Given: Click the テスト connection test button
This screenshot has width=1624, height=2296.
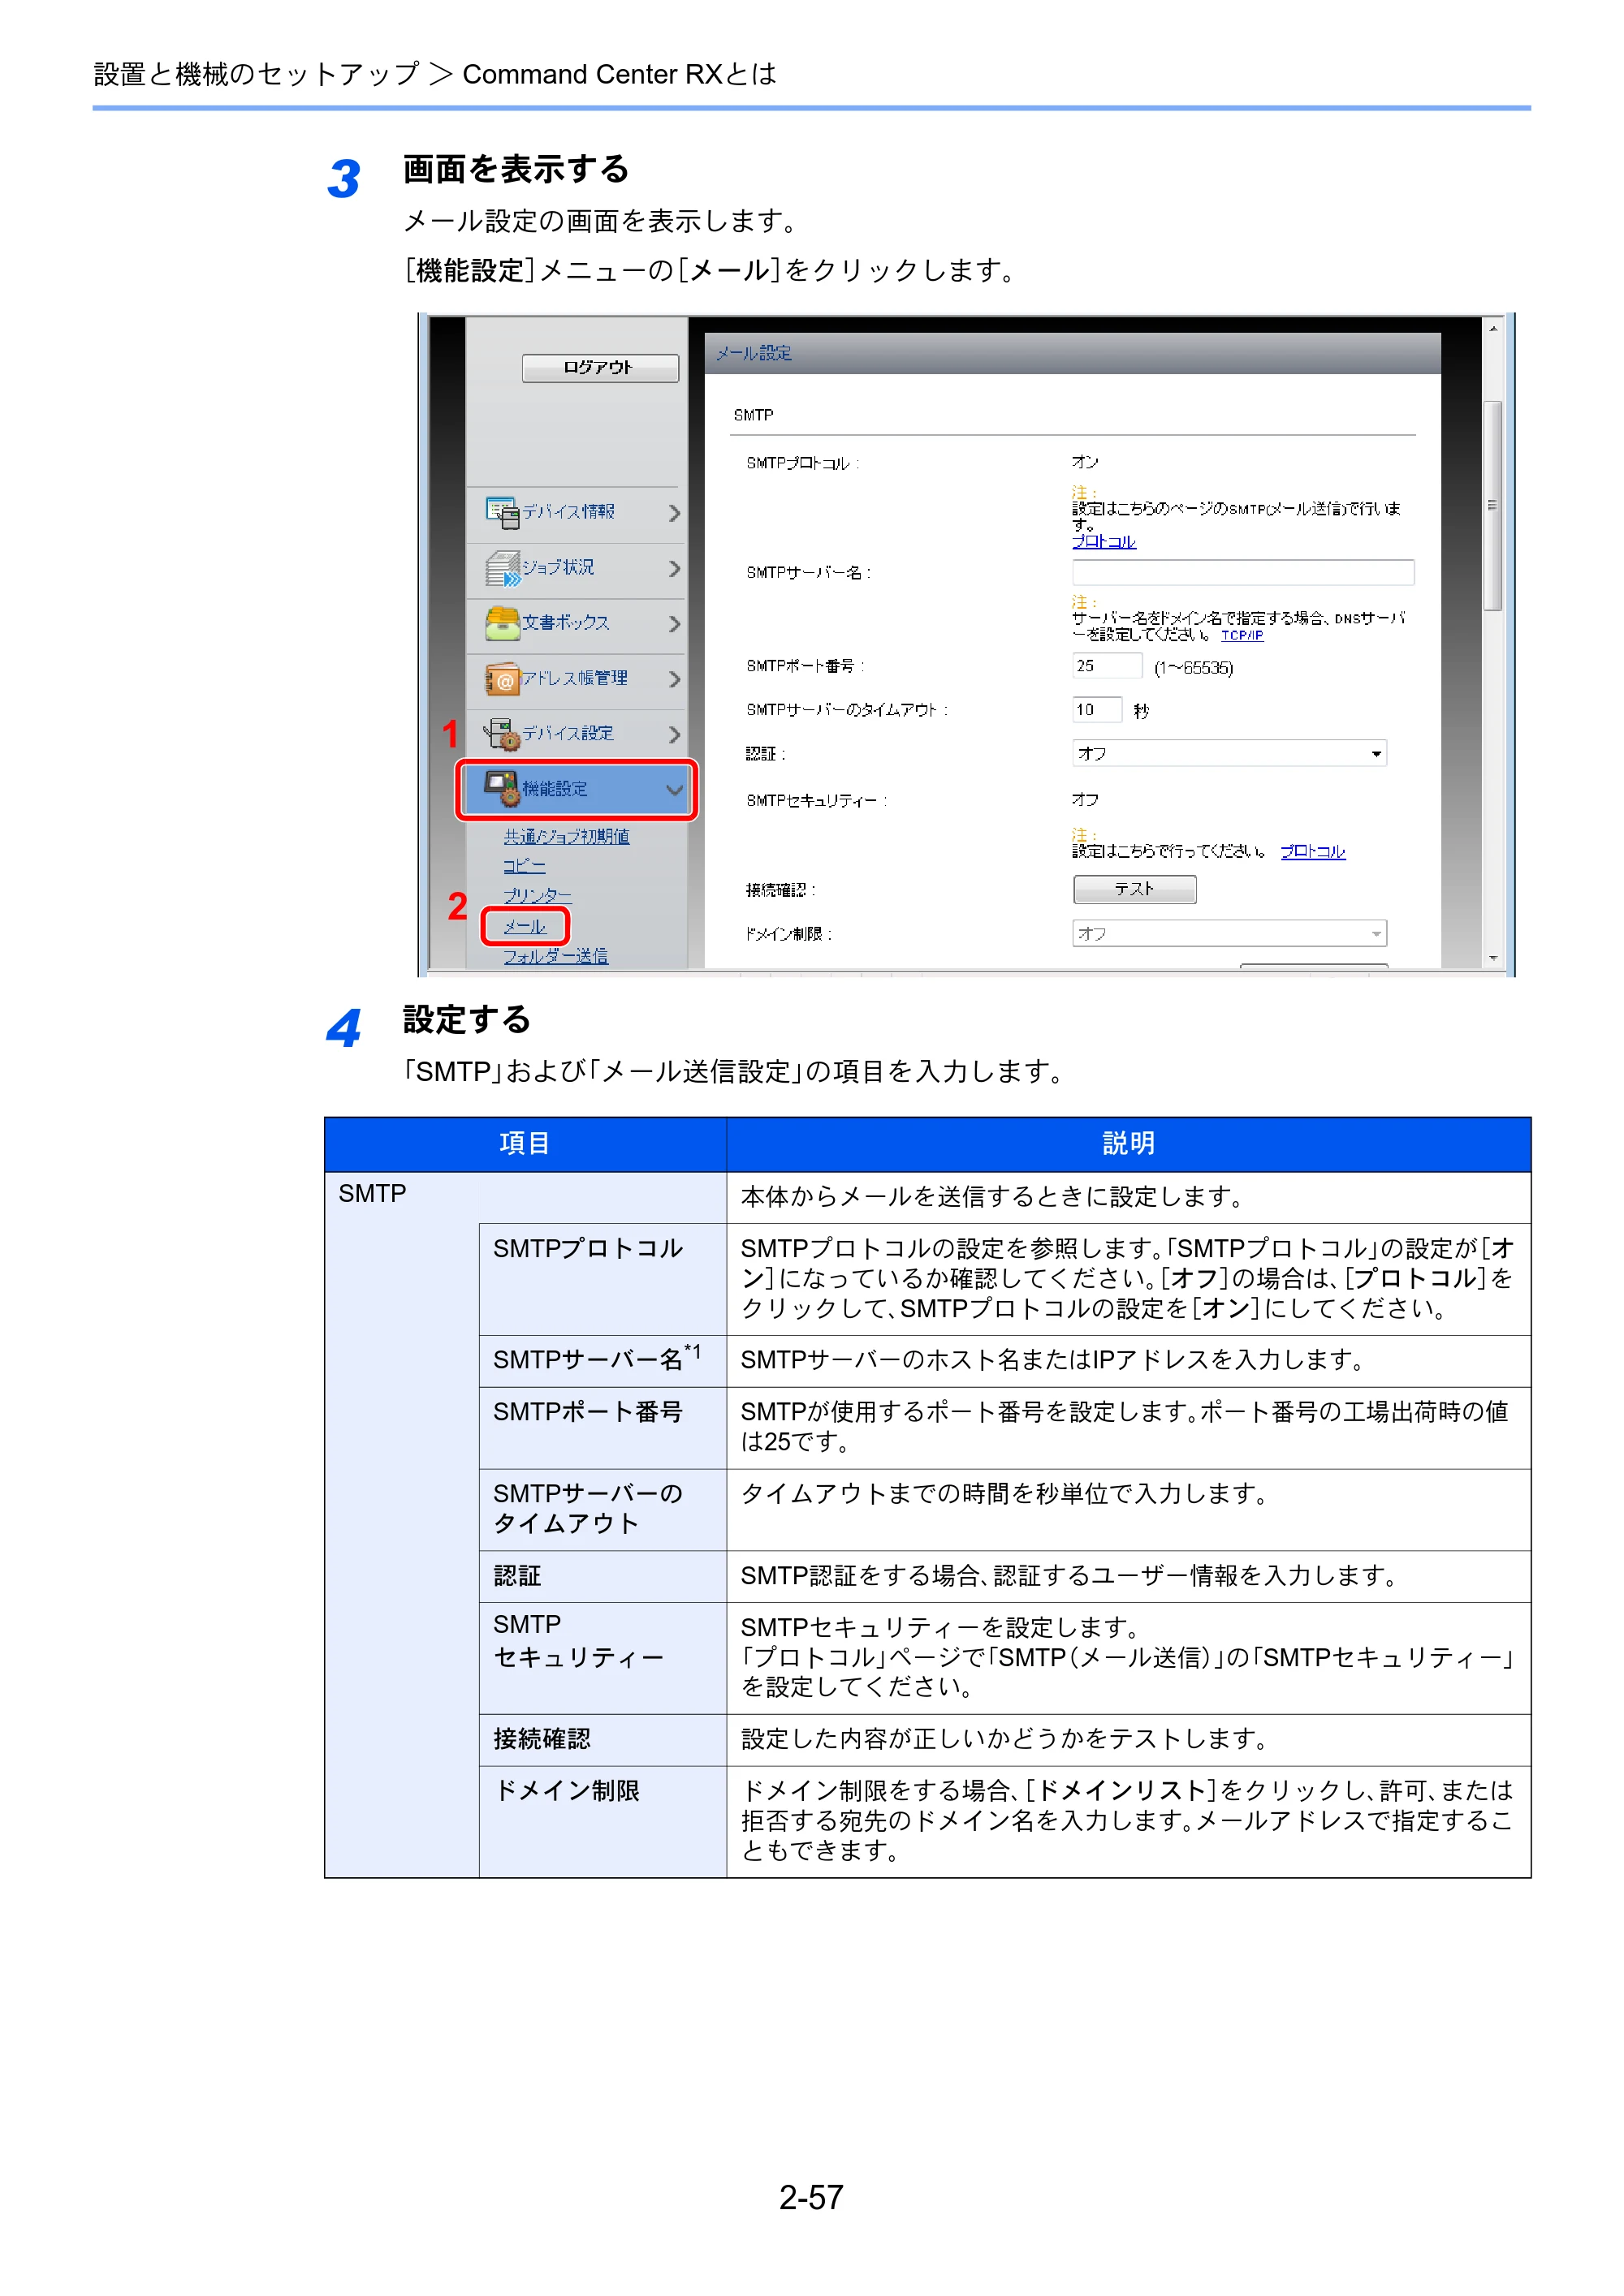Looking at the screenshot, I should click(x=1134, y=889).
